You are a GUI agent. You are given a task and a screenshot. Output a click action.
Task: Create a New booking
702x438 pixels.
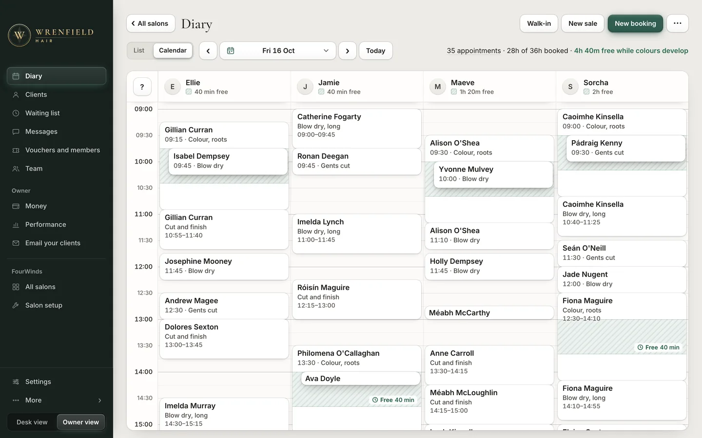[635, 23]
